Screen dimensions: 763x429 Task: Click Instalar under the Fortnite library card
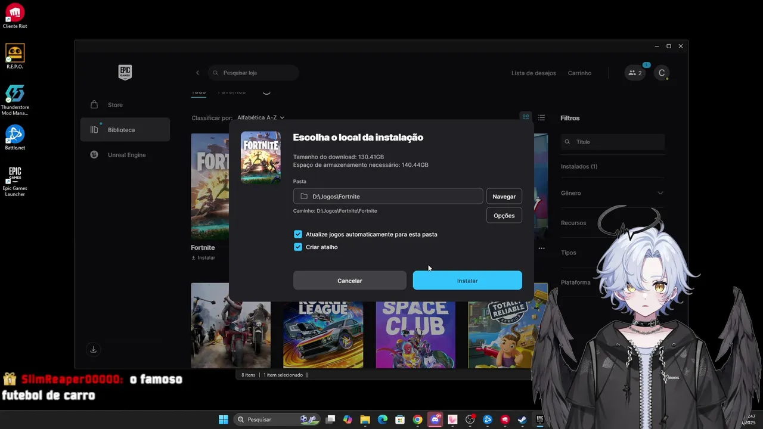[203, 258]
